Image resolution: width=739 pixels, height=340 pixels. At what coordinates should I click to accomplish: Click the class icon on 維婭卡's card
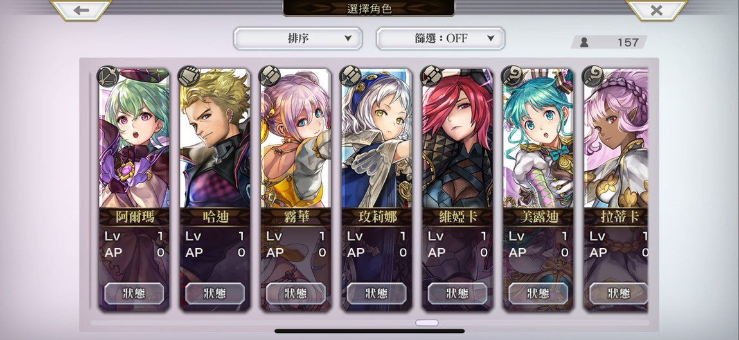pyautogui.click(x=432, y=76)
